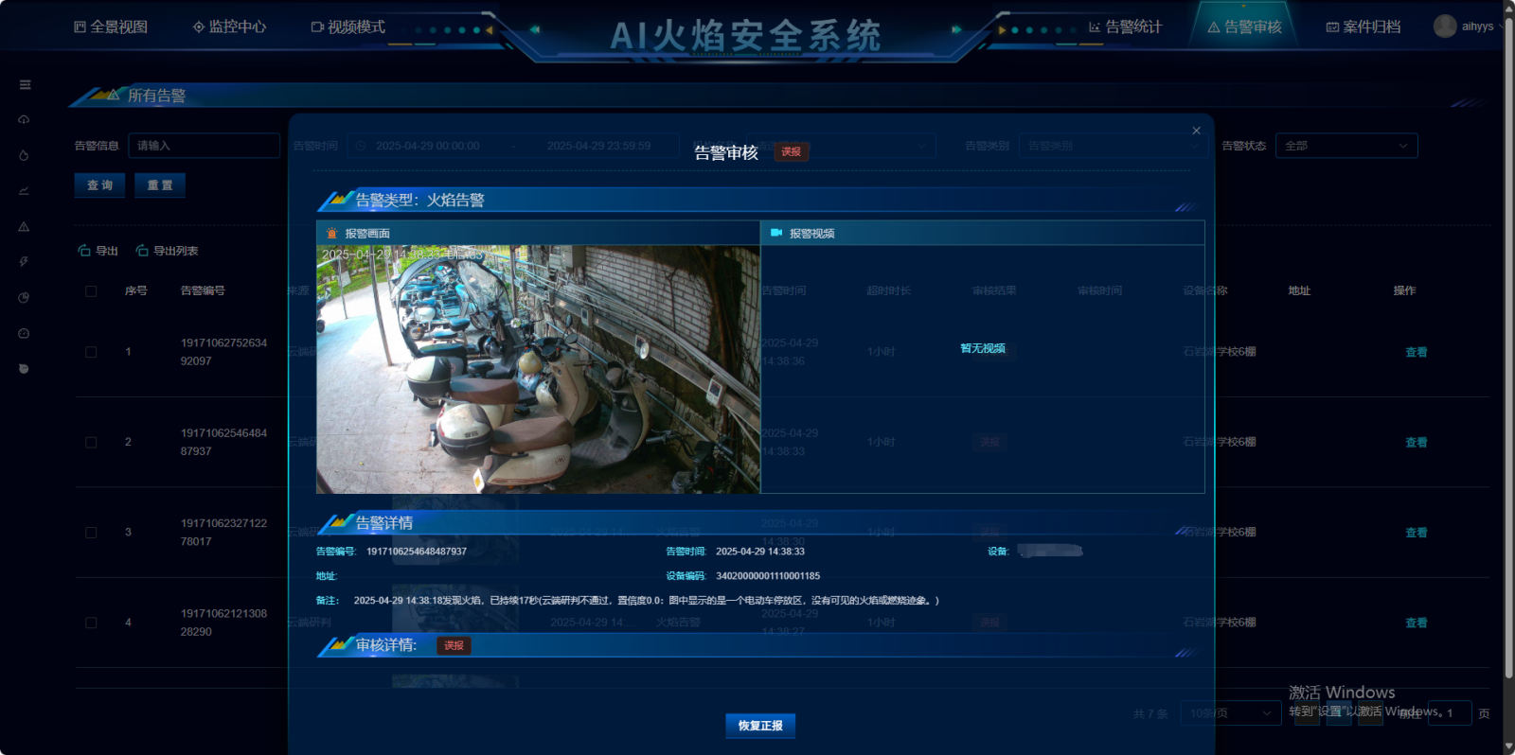Close the 告警审核 dialog with the X
Screen dimensions: 1515x755
tap(1196, 131)
